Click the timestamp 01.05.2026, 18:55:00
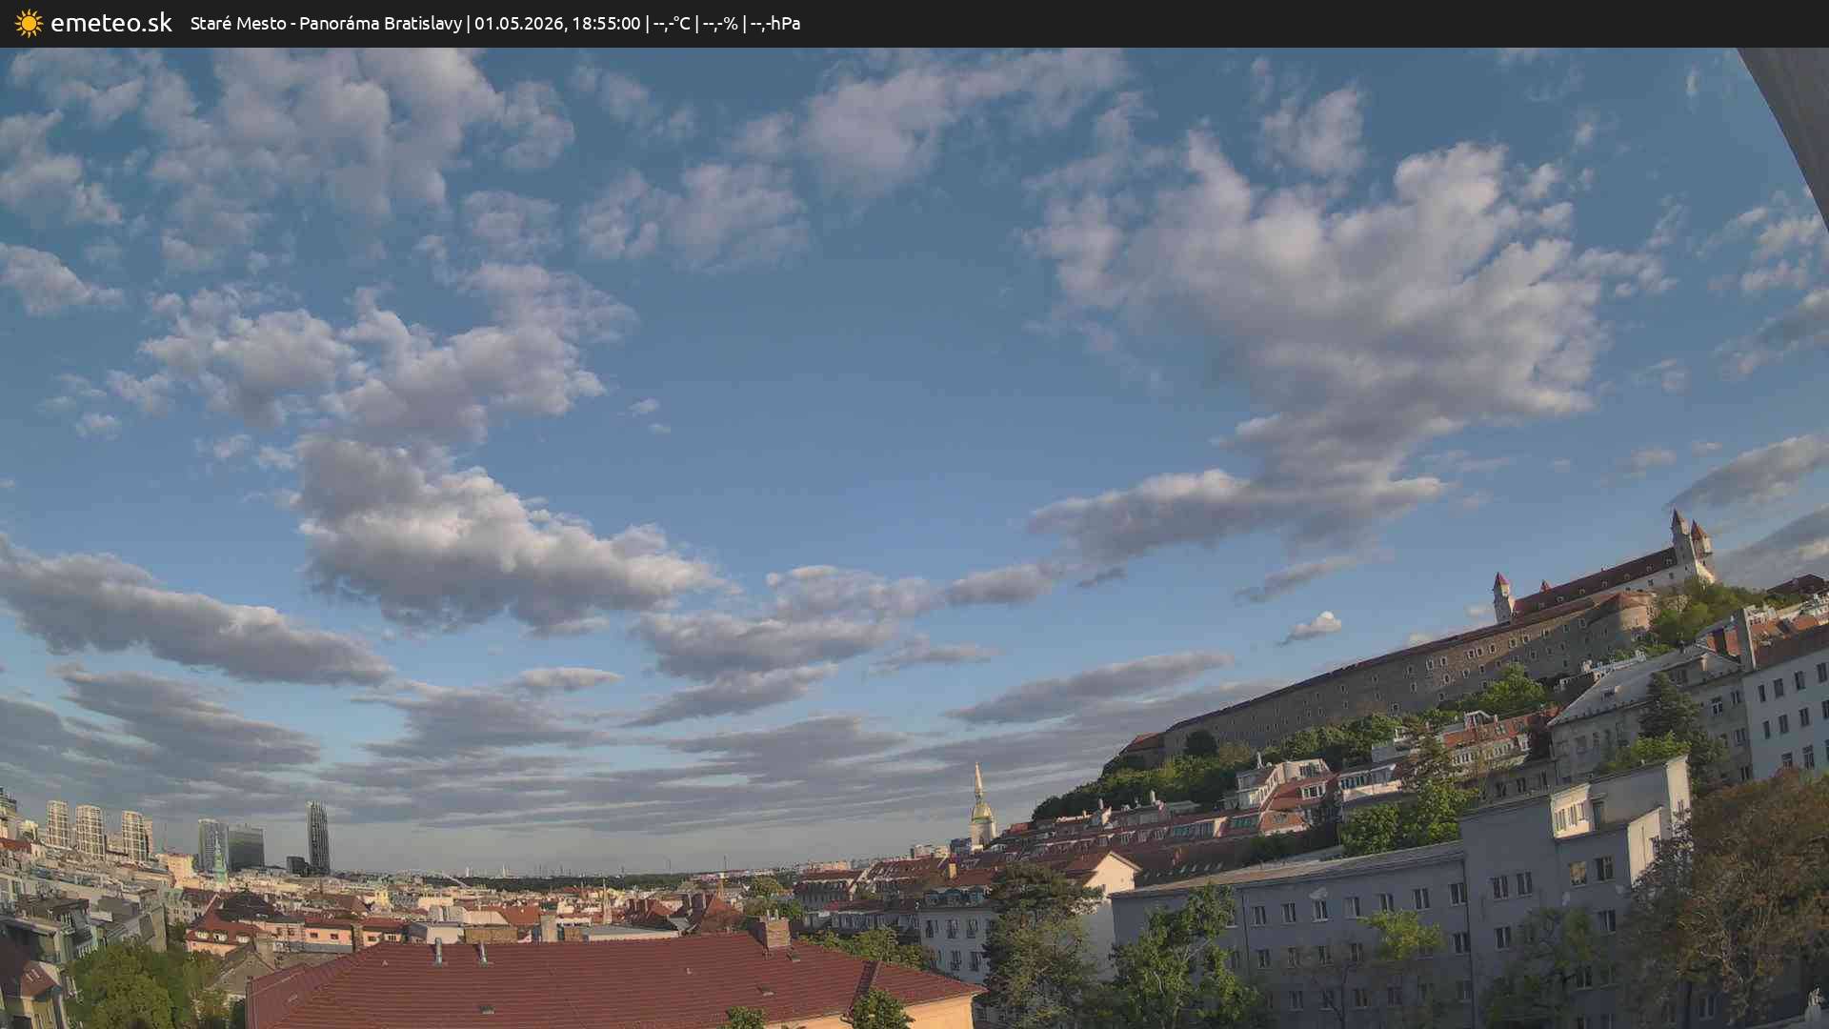The height and width of the screenshot is (1029, 1829). (557, 23)
